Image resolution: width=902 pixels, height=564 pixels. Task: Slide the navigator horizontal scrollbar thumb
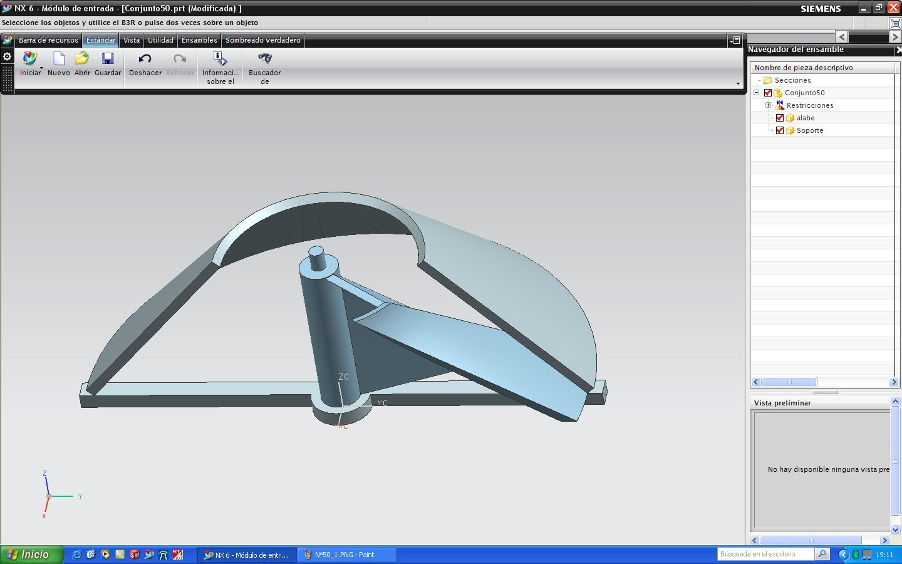[789, 382]
